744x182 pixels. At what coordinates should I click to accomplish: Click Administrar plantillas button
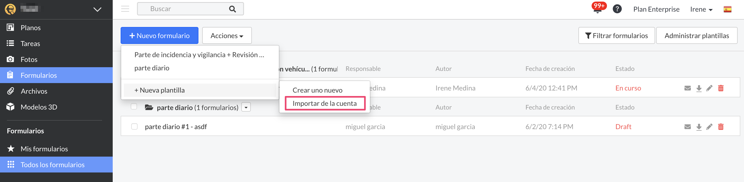(696, 35)
